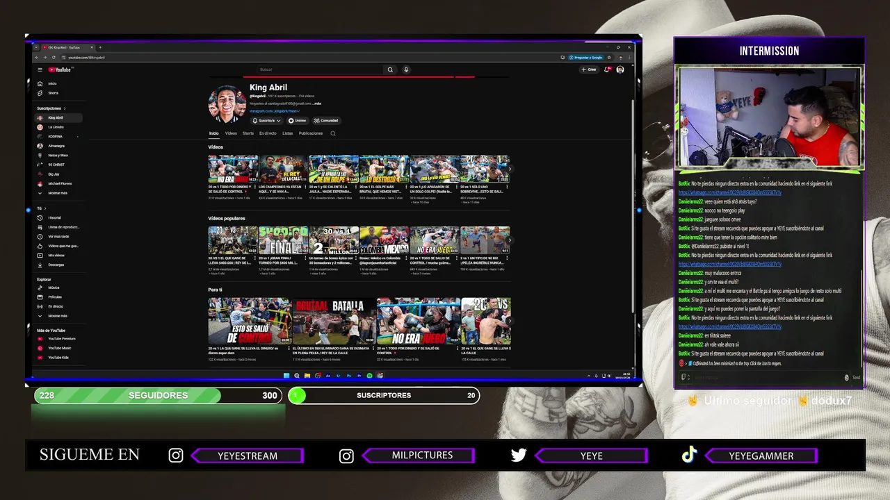Screen dimensions: 890x500
Task: Open the notifications bell
Action: [608, 69]
